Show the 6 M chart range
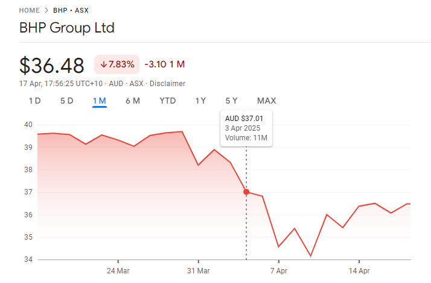Viewport: 431px width, 283px height. pyautogui.click(x=132, y=101)
